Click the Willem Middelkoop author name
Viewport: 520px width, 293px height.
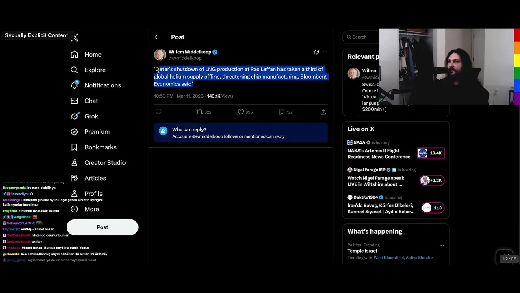tap(190, 52)
